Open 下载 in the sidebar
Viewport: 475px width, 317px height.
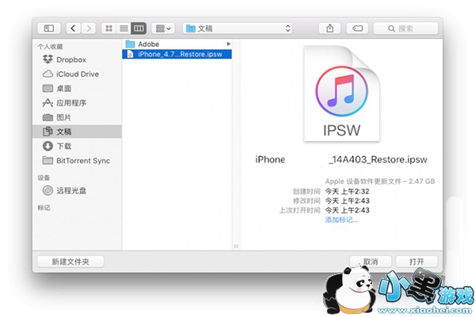pos(77,146)
